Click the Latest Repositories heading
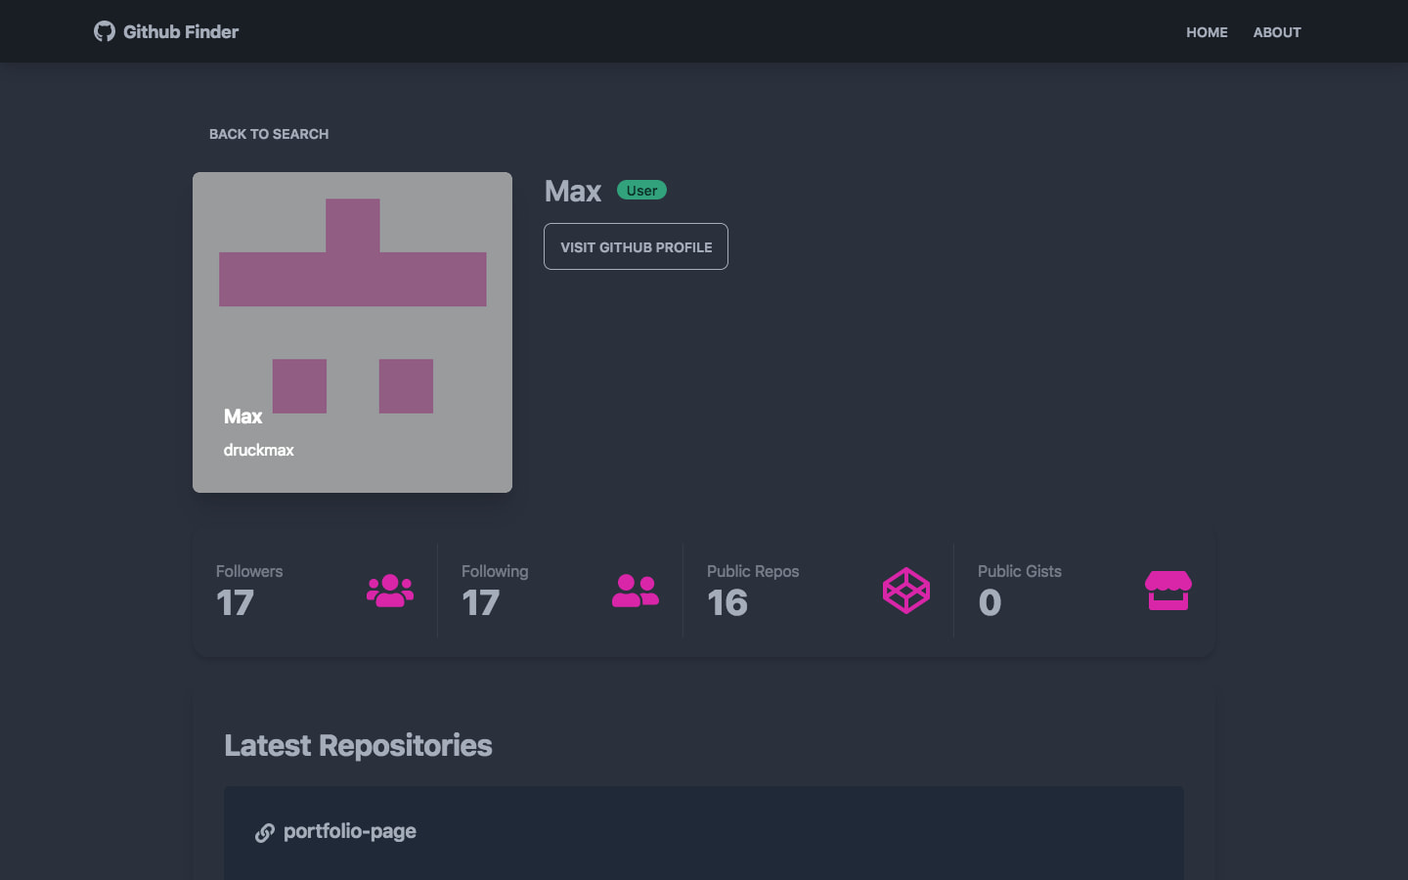Viewport: 1408px width, 880px height. 358,745
